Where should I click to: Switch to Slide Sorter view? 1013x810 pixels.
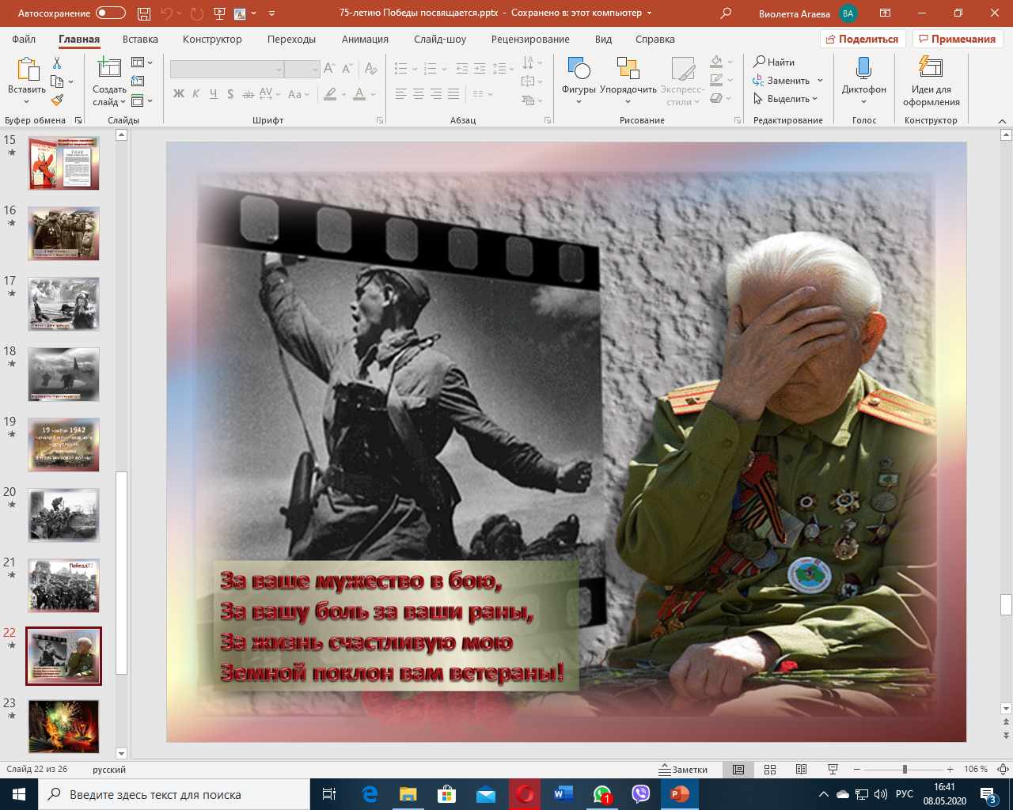[770, 770]
